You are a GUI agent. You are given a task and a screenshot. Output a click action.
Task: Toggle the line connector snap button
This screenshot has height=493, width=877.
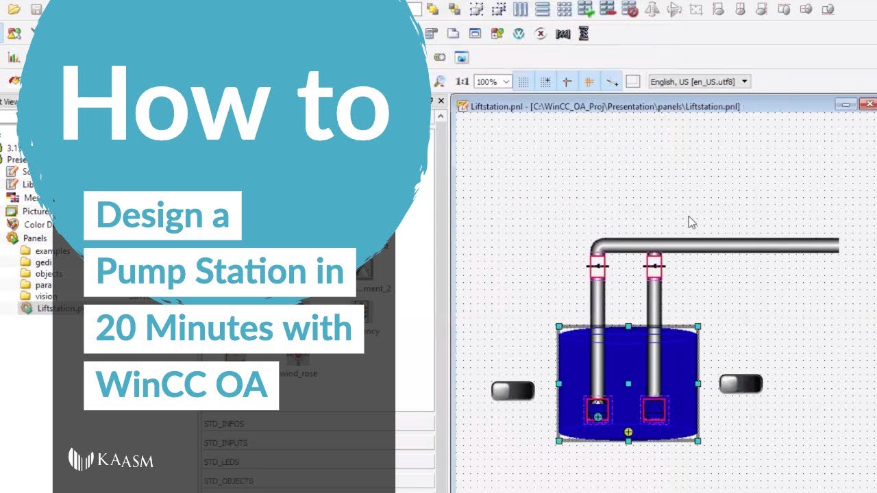coord(611,81)
